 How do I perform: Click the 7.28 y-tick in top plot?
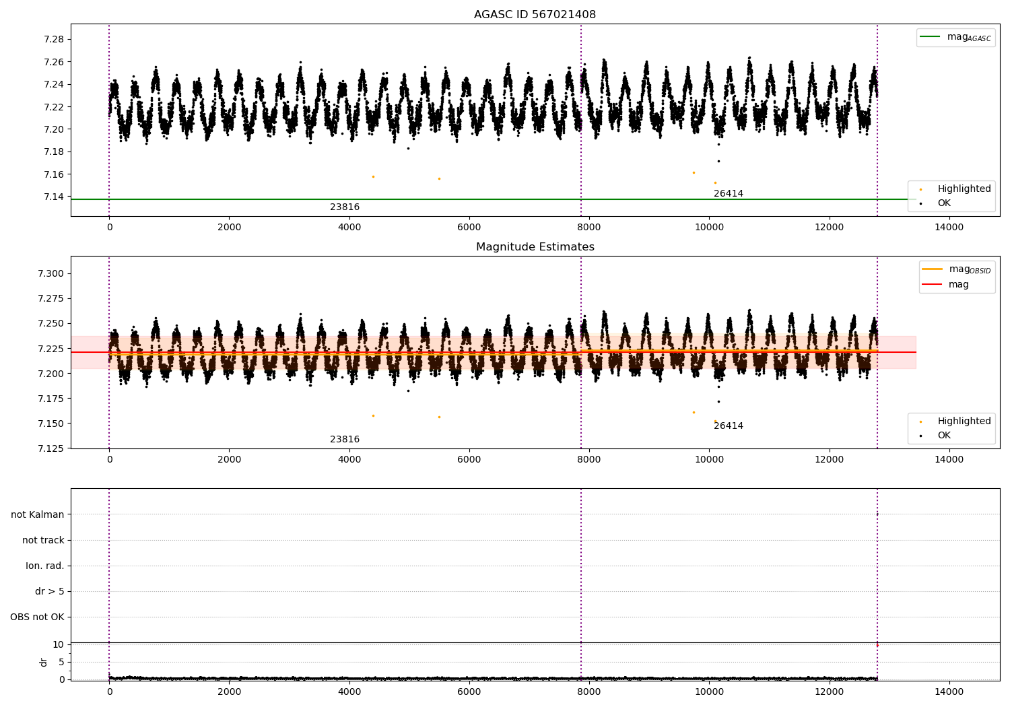pos(54,40)
